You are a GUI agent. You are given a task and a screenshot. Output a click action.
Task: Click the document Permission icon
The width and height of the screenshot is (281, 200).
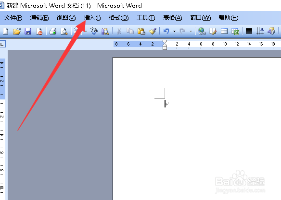coord(39,31)
